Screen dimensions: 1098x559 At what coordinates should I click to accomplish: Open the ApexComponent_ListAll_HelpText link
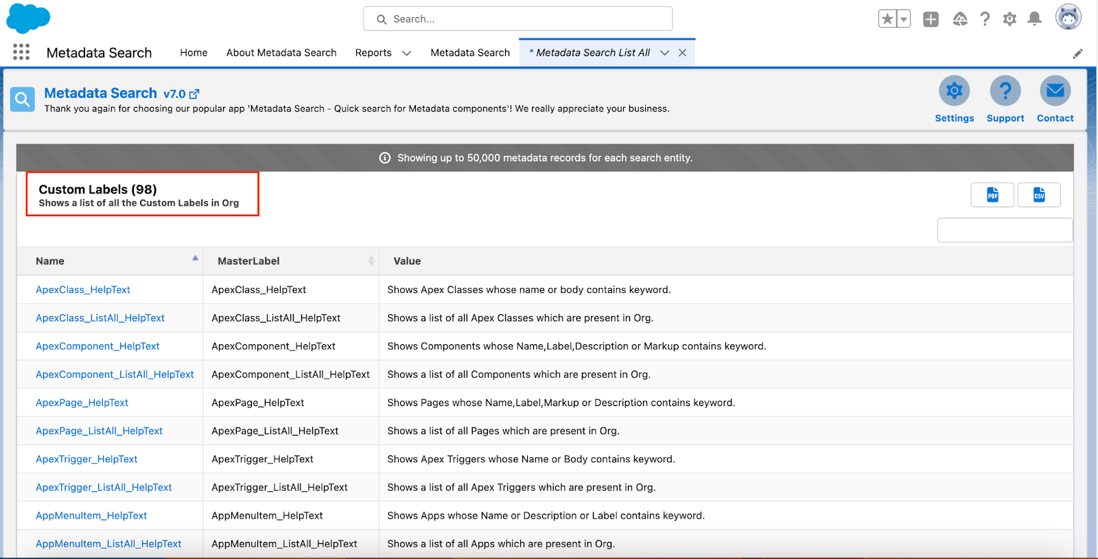pyautogui.click(x=115, y=374)
